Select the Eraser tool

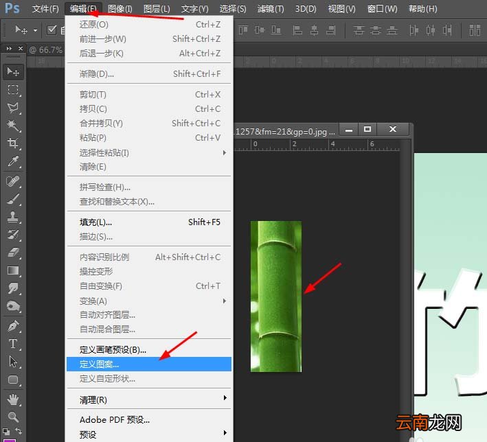click(x=13, y=253)
